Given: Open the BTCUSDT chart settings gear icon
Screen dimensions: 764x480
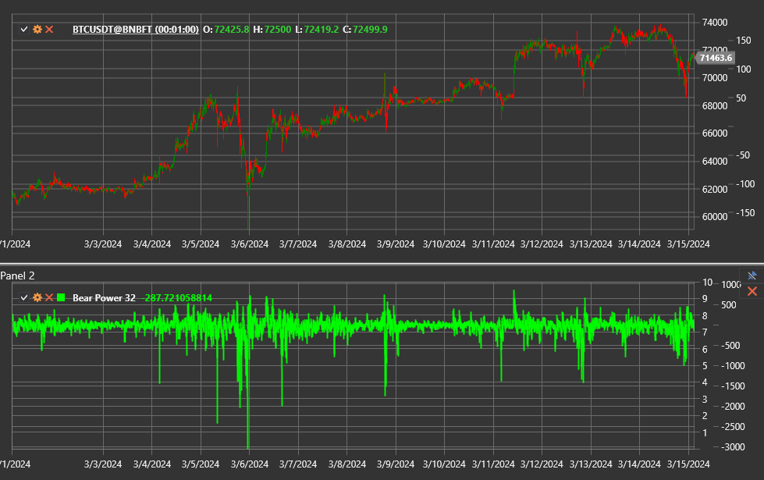Looking at the screenshot, I should (36, 30).
